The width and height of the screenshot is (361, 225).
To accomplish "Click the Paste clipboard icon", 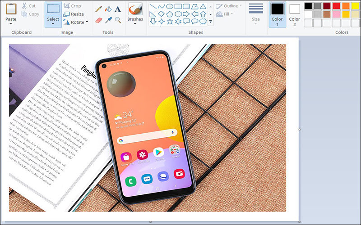I will tap(11, 9).
